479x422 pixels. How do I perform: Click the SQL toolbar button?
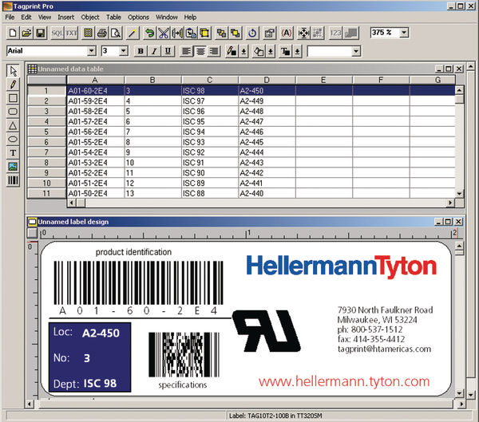(57, 34)
